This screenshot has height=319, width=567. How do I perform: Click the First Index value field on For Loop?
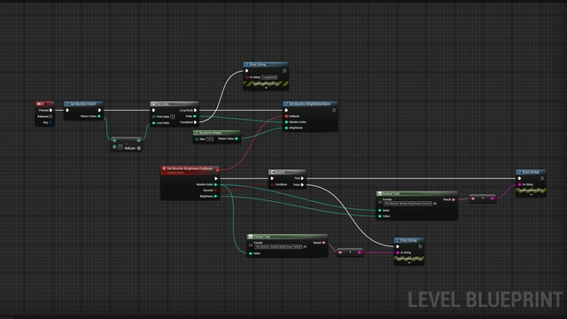coord(172,116)
